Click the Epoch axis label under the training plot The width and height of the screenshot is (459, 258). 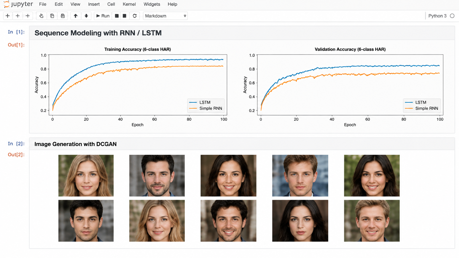click(137, 125)
